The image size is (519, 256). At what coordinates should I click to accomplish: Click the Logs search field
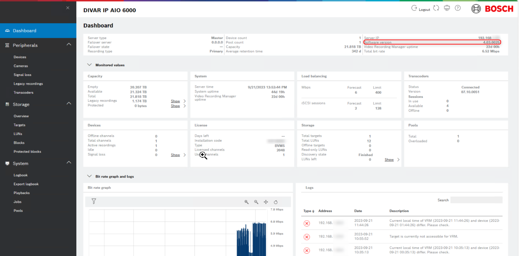coord(476,200)
